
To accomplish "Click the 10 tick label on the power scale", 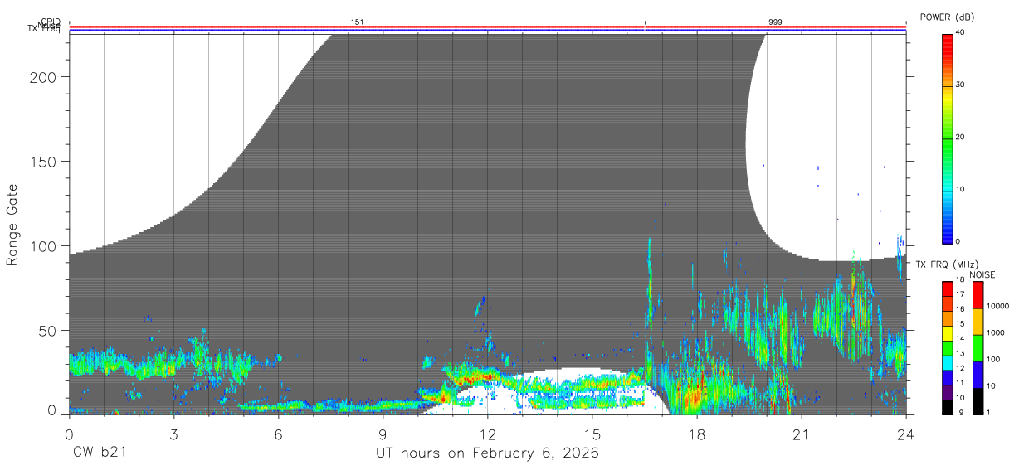I will click(961, 190).
